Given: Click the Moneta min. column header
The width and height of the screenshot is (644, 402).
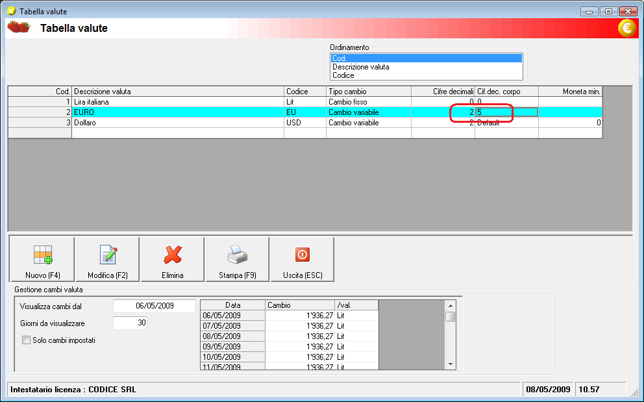Looking at the screenshot, I should 571,92.
